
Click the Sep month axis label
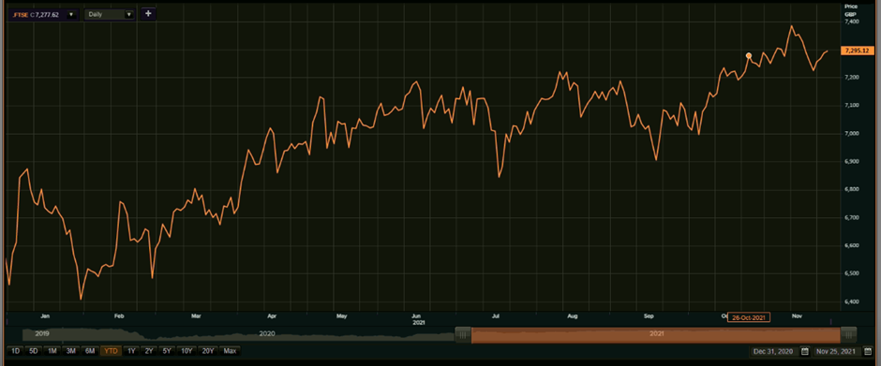[649, 316]
